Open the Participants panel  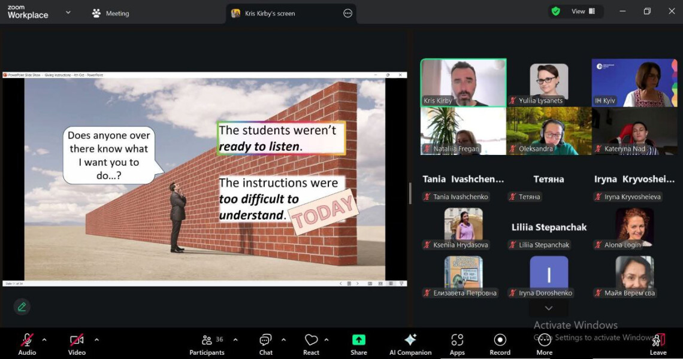coord(207,344)
